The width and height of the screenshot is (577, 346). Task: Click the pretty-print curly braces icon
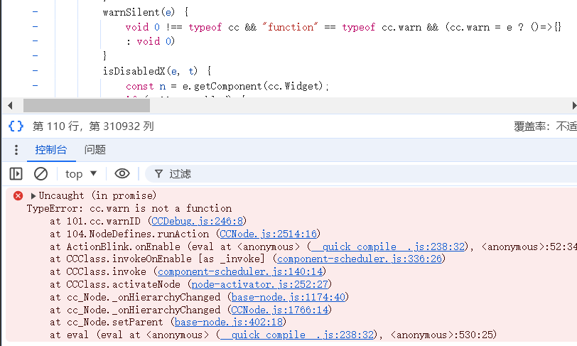click(x=16, y=126)
